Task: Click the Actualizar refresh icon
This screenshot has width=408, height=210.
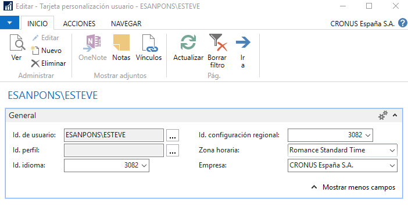Action: [188, 42]
